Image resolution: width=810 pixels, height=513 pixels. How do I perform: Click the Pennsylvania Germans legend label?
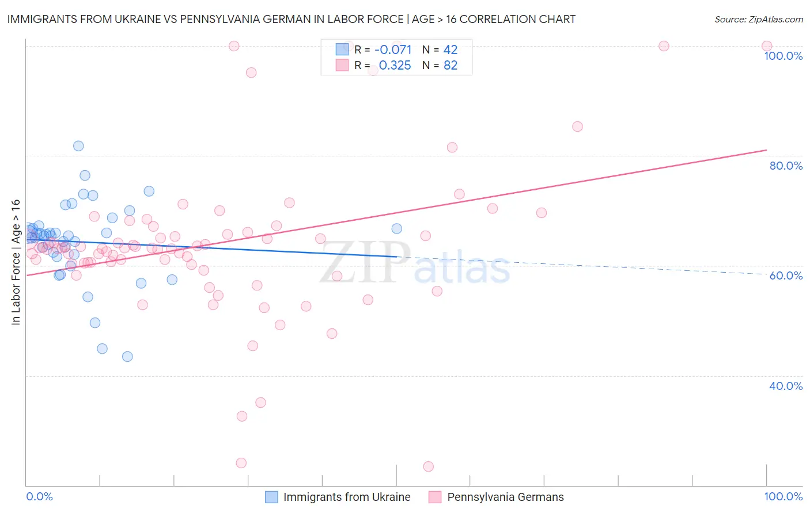[x=505, y=497]
